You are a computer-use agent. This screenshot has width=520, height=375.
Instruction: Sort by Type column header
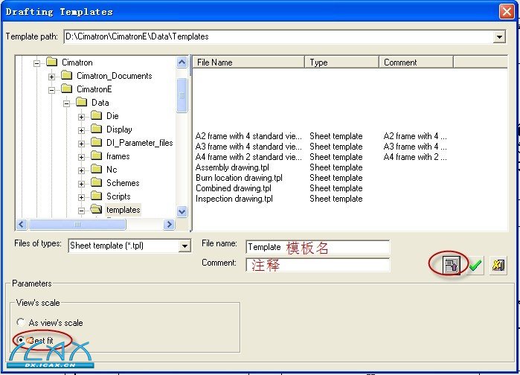point(341,62)
